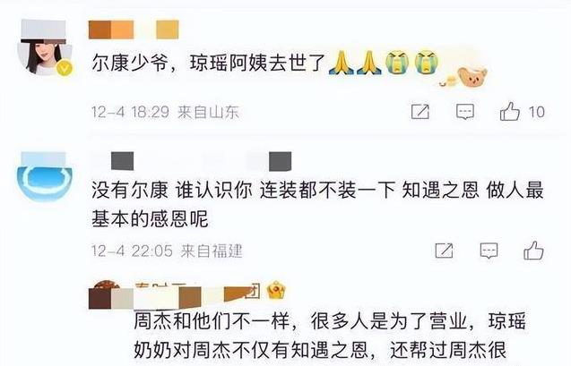Tap the crown badge beside third username
The width and height of the screenshot is (571, 366).
point(276,291)
